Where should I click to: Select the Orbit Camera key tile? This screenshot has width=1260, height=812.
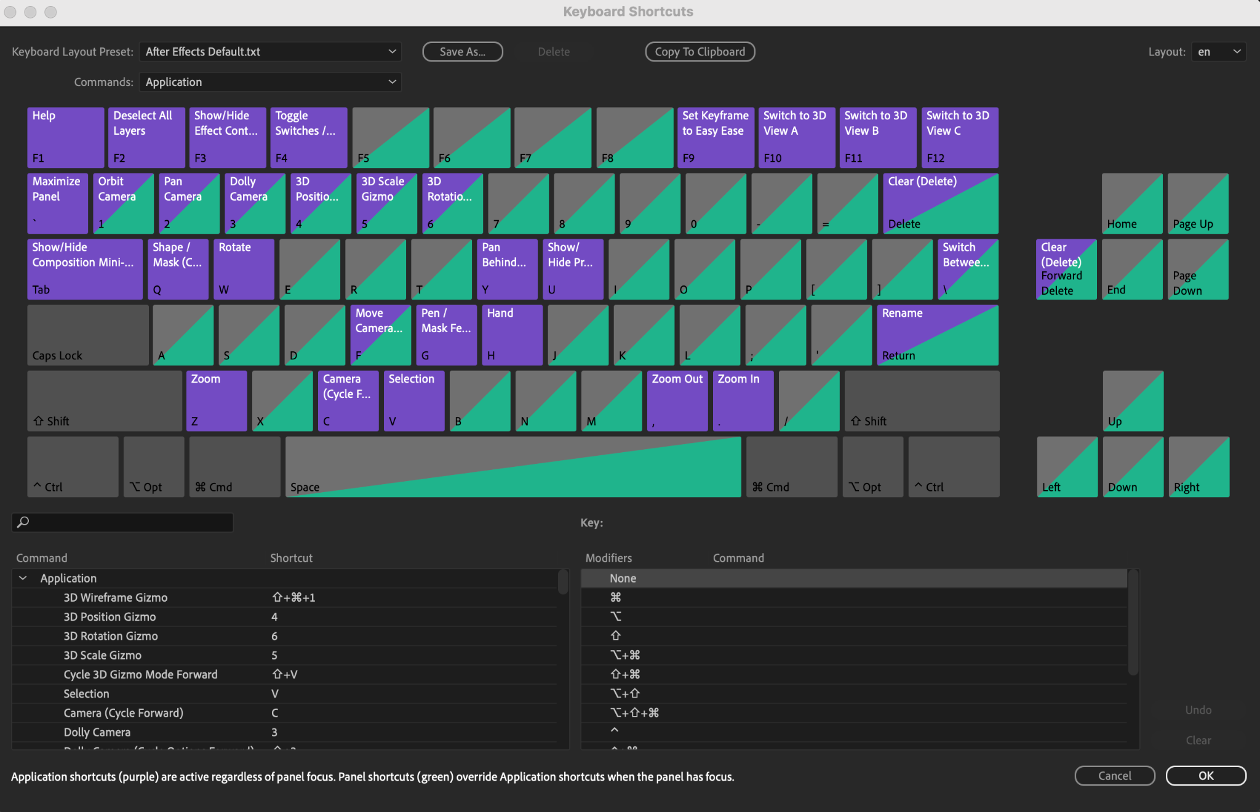pos(122,203)
